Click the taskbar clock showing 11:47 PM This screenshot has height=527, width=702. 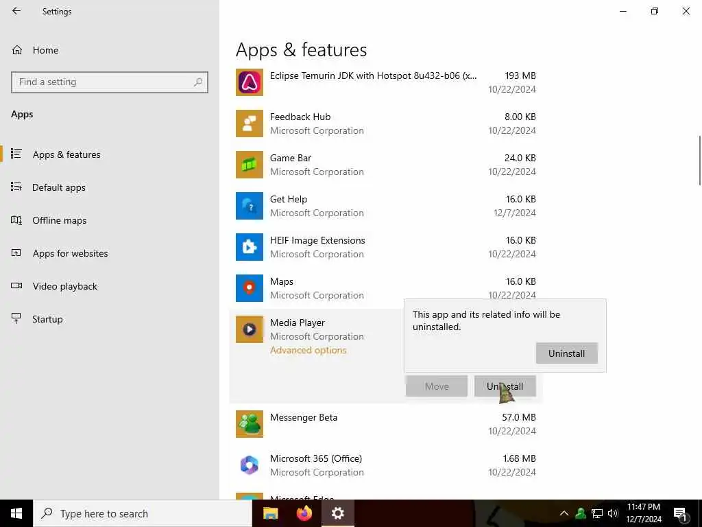pyautogui.click(x=643, y=513)
